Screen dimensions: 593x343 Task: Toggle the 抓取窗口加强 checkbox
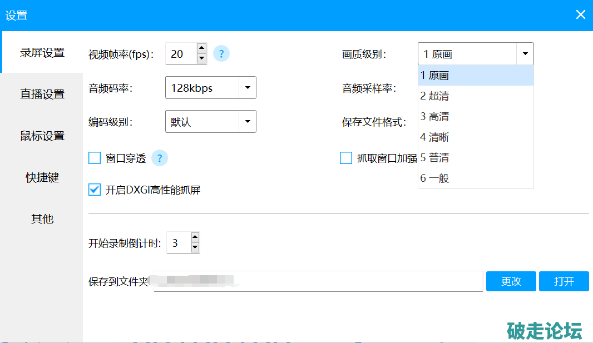point(346,158)
